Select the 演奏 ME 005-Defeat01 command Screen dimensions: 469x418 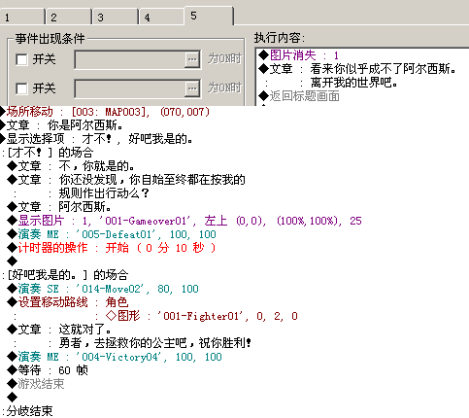tap(112, 234)
